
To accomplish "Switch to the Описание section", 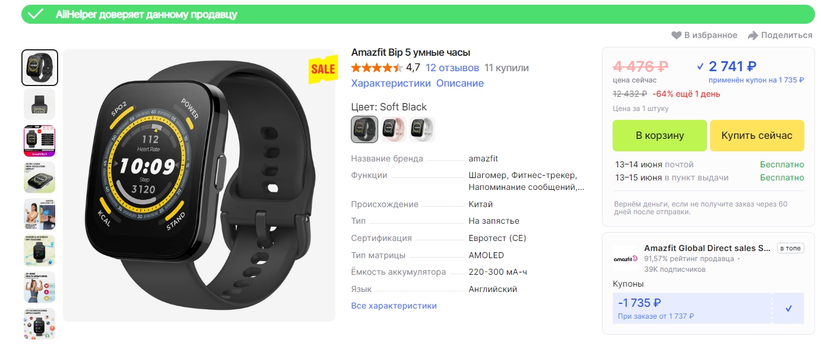I will point(460,84).
